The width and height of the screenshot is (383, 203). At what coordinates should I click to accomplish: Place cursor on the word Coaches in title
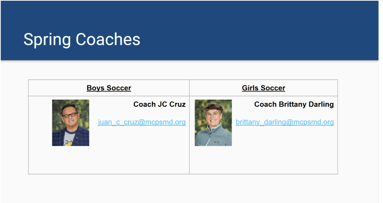pos(108,39)
